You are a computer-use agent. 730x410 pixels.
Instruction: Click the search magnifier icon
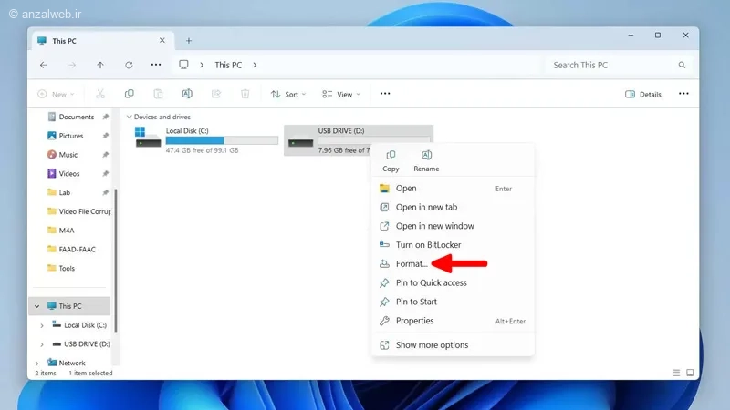pos(682,65)
